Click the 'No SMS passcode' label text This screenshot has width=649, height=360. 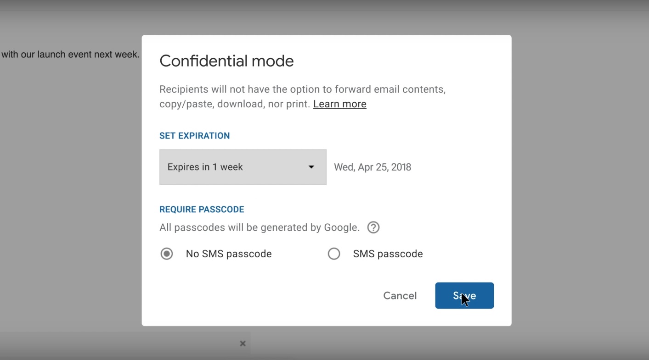229,254
